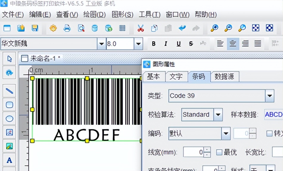Viewport: 283px width, 171px height.
Task: Click the 线宽 stepper arrows
Action: coord(207,152)
